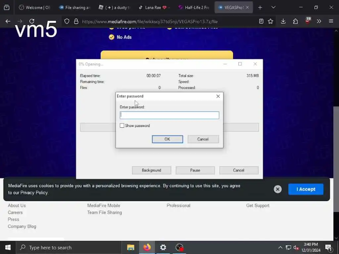Accept MediaFire cookies

(306, 189)
